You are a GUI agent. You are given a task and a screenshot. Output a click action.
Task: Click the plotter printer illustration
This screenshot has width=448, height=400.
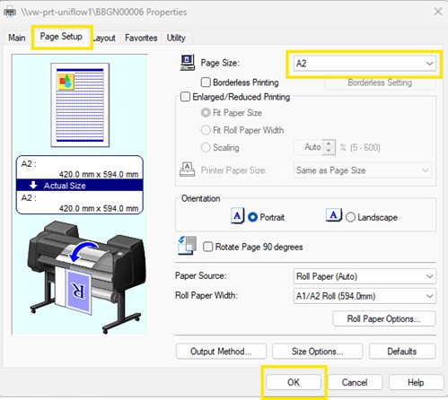pos(86,276)
